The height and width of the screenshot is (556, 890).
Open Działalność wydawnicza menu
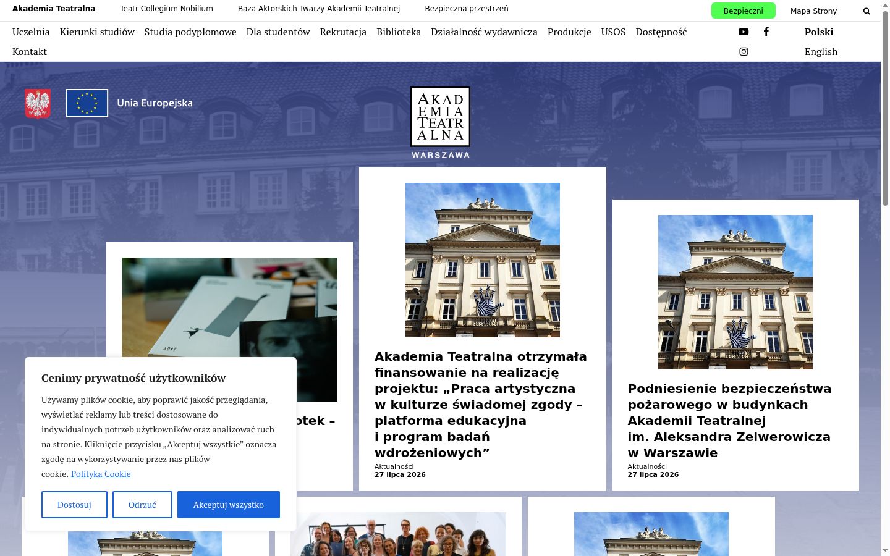tap(484, 32)
